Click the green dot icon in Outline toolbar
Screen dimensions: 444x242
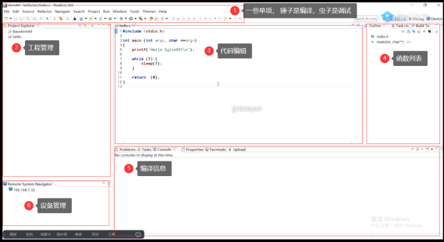(x=424, y=31)
